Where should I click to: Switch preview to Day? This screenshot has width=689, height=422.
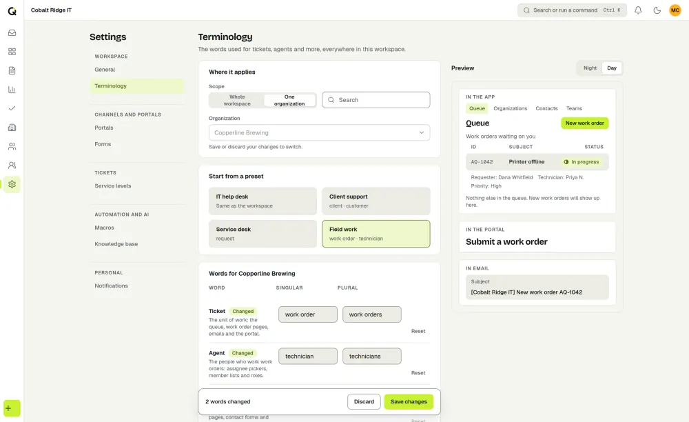612,68
